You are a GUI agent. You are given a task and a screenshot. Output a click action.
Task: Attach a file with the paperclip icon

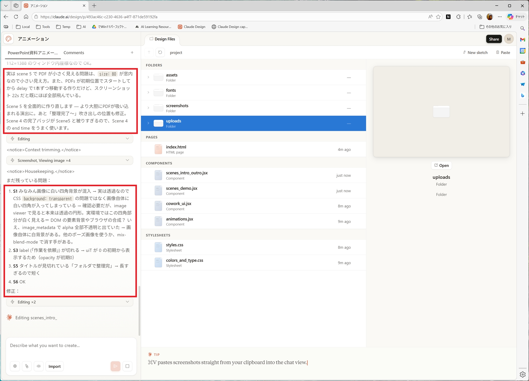[27, 366]
